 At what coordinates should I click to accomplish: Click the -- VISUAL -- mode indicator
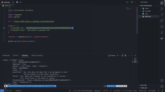point(18,91)
